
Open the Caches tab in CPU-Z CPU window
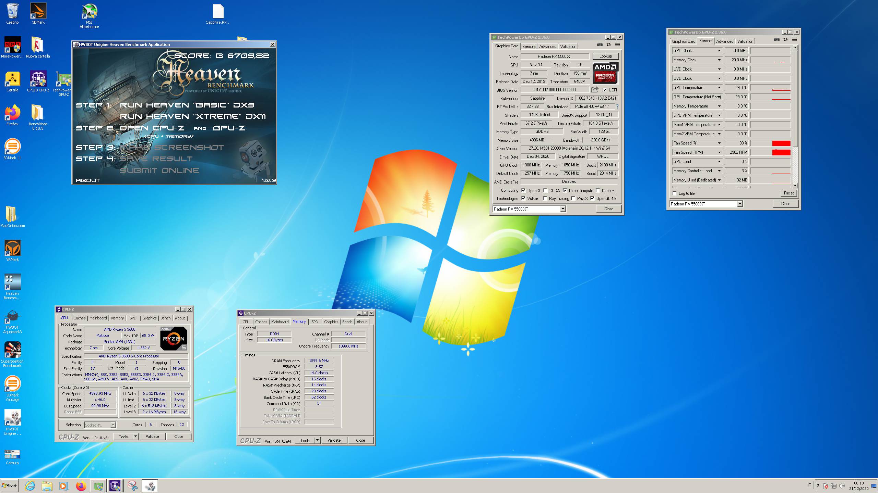80,318
